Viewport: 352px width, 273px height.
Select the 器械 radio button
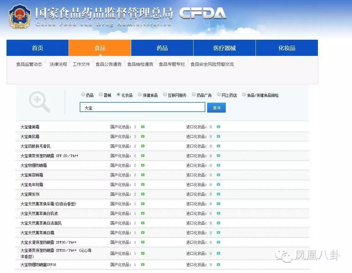point(101,95)
